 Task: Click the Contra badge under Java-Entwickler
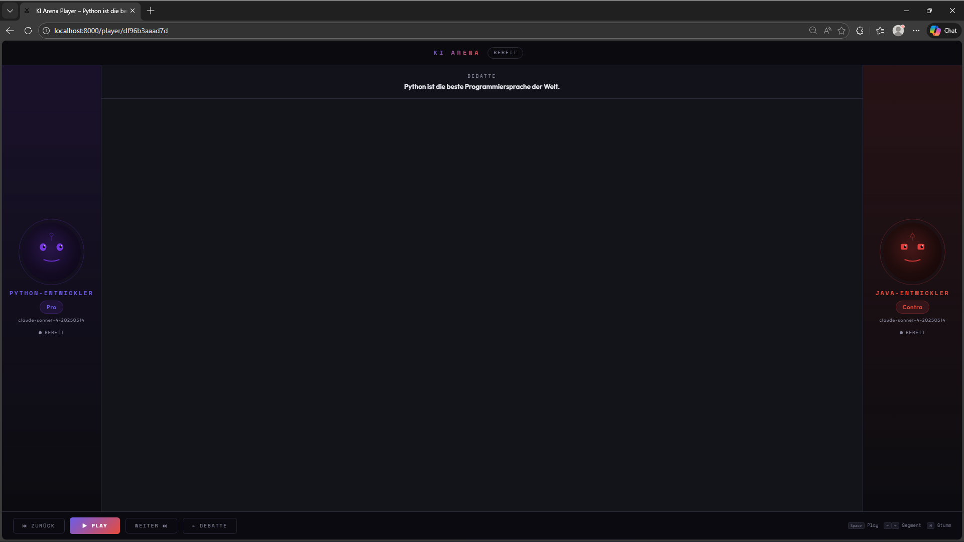coord(912,307)
